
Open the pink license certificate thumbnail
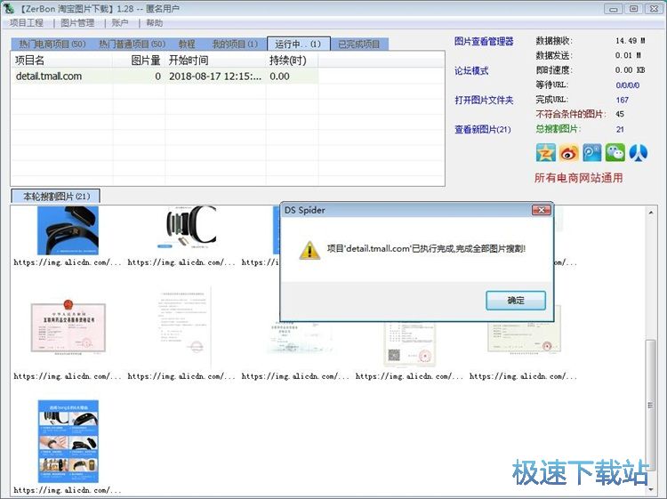68,327
